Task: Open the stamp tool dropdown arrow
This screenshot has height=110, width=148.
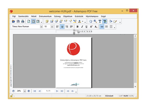Action: tap(83, 22)
